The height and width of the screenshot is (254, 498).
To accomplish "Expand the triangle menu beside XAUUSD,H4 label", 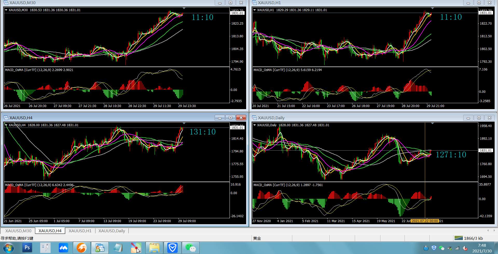I will tap(6, 125).
